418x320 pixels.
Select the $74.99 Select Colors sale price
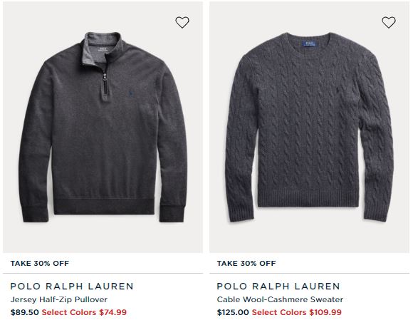point(84,312)
